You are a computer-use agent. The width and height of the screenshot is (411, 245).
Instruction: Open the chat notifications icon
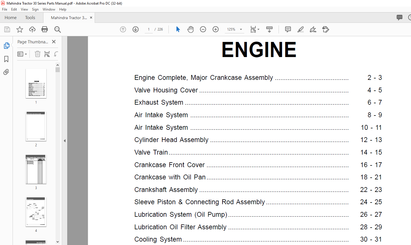pyautogui.click(x=400, y=18)
